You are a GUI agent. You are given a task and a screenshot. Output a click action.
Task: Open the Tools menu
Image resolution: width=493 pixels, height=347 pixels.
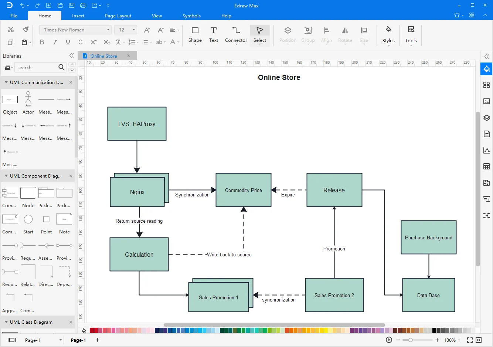tap(411, 36)
